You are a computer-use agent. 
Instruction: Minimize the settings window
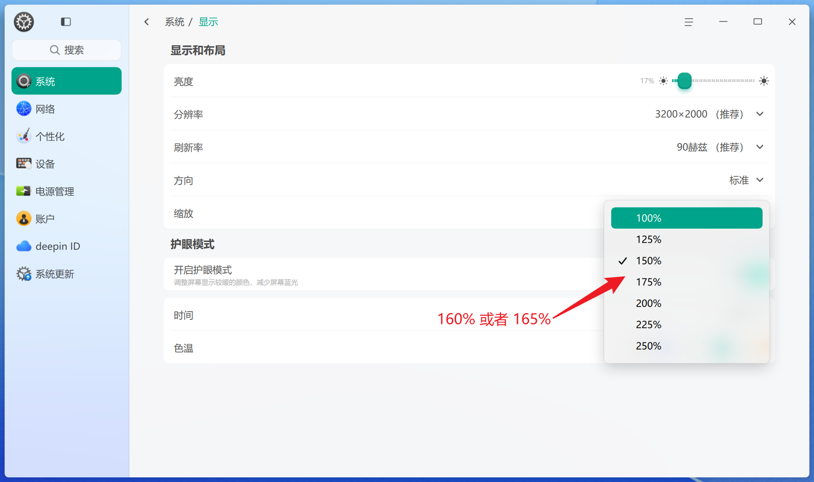723,22
